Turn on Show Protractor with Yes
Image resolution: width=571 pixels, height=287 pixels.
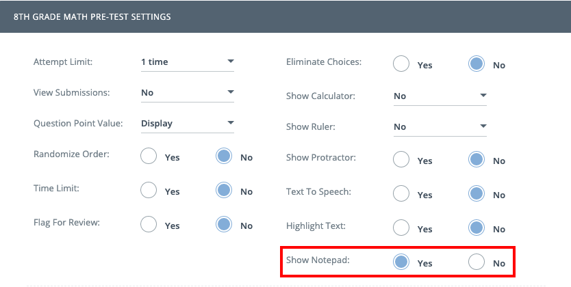coord(402,161)
